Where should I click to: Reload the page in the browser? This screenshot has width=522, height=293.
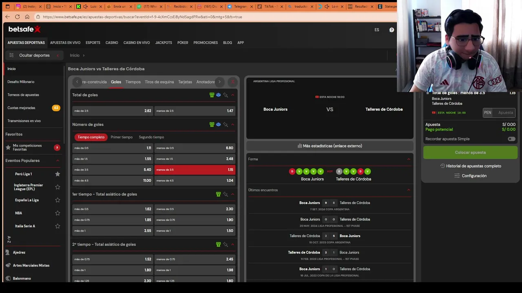(17, 17)
